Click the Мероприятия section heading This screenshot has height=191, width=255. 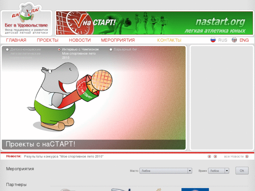click(20, 169)
